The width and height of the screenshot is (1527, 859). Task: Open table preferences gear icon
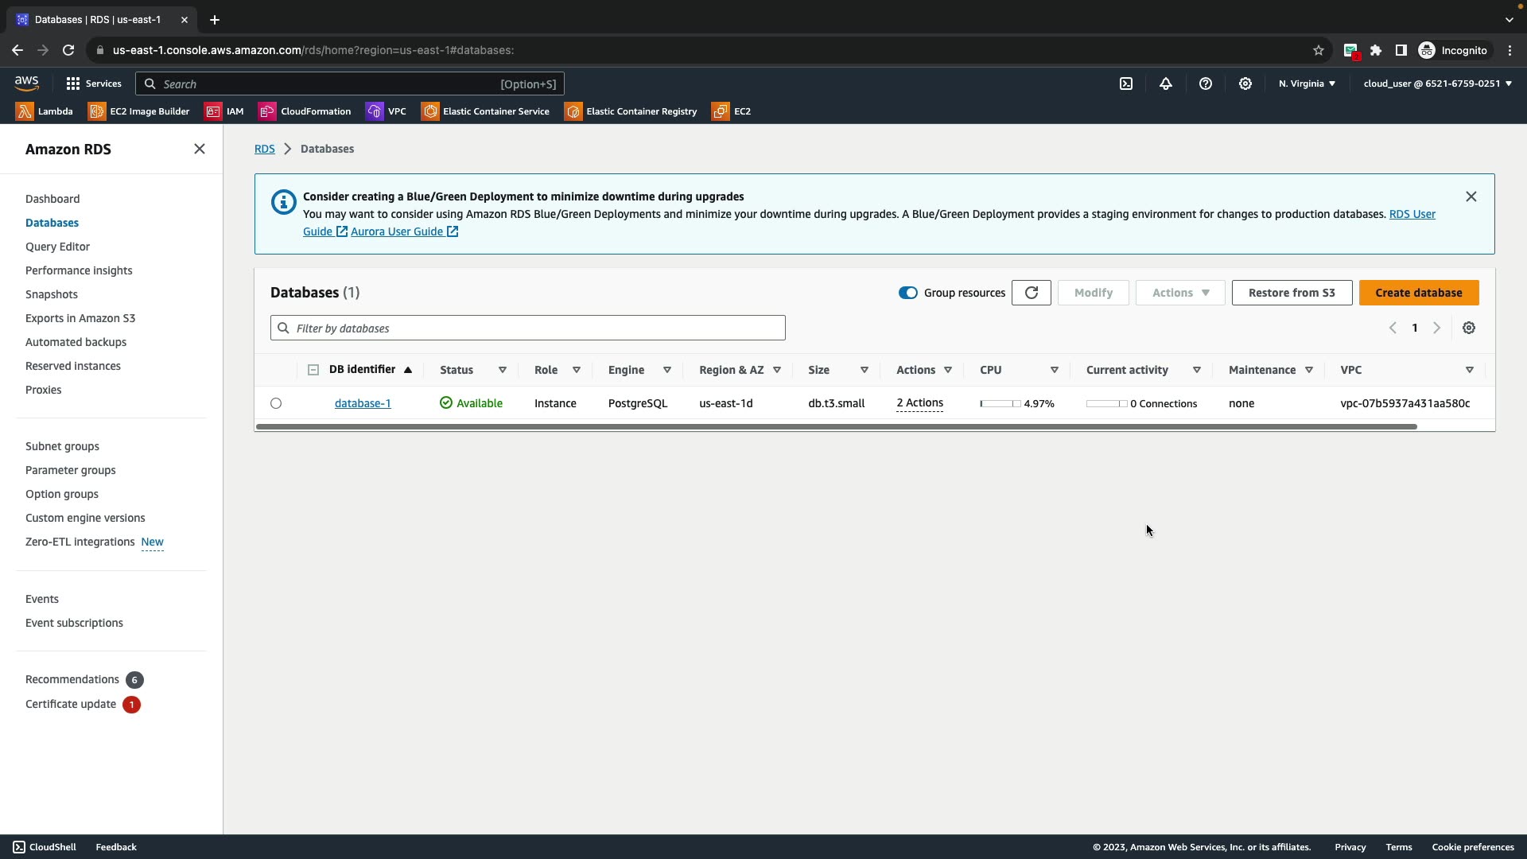click(x=1469, y=328)
